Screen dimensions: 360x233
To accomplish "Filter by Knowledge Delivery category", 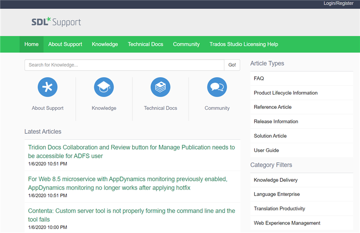I will tap(302, 180).
